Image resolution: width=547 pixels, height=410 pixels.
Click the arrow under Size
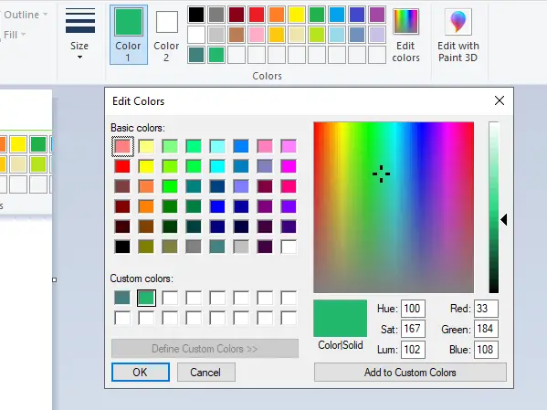pyautogui.click(x=79, y=57)
